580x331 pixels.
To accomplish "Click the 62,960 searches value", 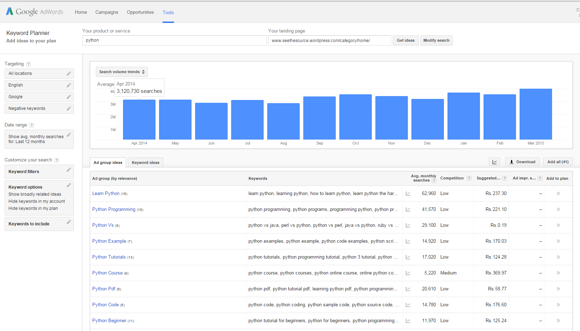I will point(429,193).
